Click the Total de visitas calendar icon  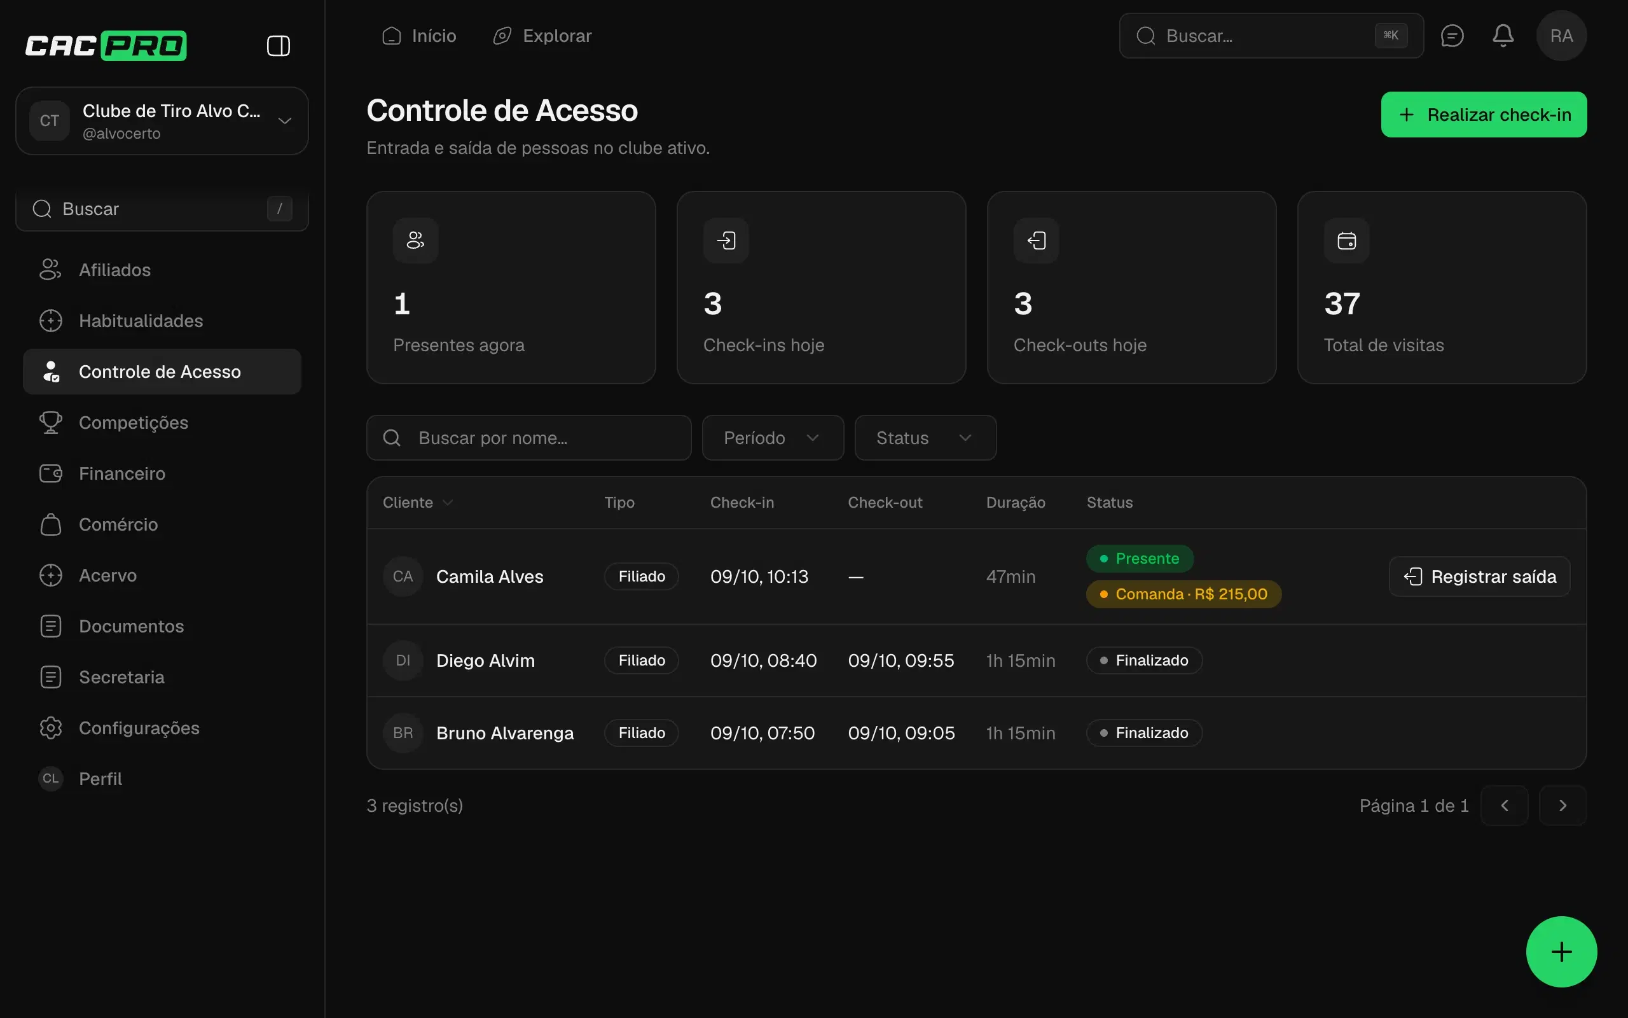(x=1346, y=241)
